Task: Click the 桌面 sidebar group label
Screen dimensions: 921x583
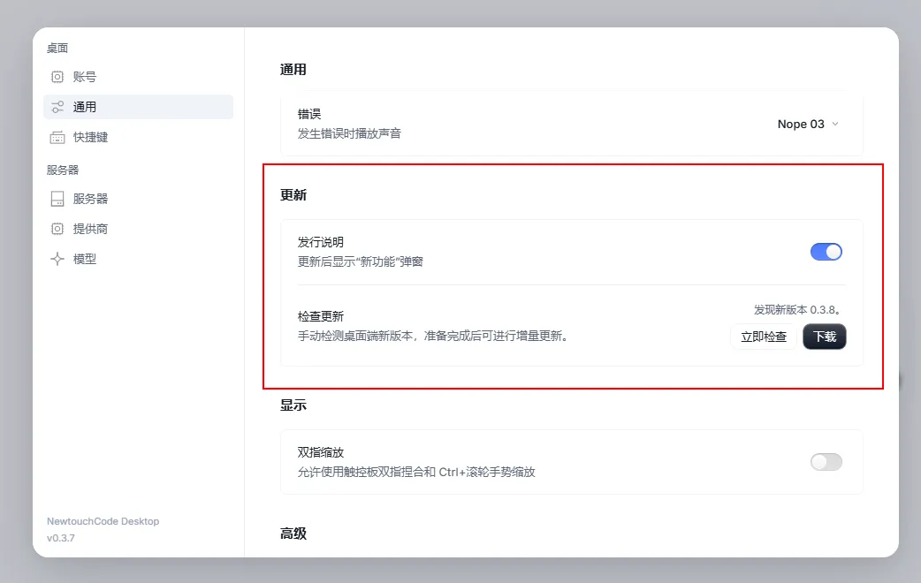Action: click(x=57, y=49)
